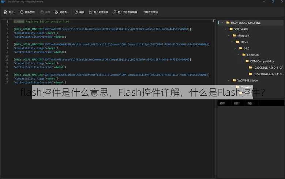Viewport: 285px width, 179px height.
Task: Select the HKEY_LOCAL_MACHINE root key
Action: 245,23
